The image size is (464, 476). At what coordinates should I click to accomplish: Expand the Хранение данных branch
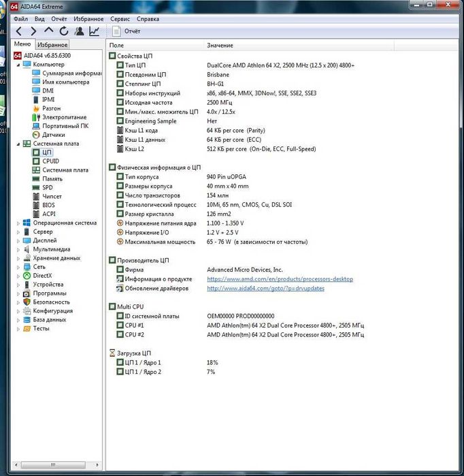pos(18,258)
